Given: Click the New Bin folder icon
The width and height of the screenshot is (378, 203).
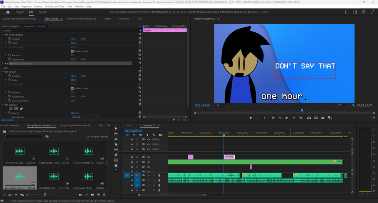Looking at the screenshot, I should (x=92, y=195).
